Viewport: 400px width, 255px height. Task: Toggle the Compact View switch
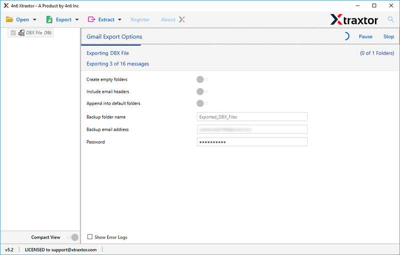coord(72,237)
